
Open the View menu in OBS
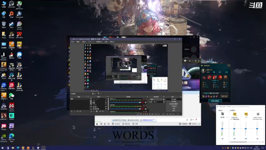(x=84, y=42)
